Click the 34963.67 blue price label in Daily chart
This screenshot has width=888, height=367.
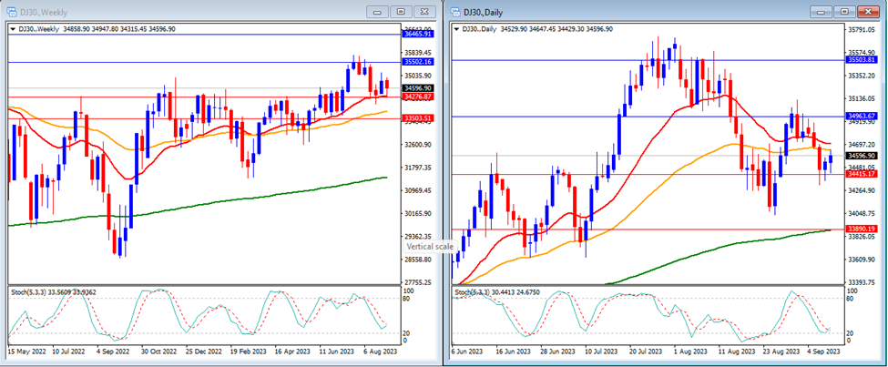pyautogui.click(x=862, y=116)
